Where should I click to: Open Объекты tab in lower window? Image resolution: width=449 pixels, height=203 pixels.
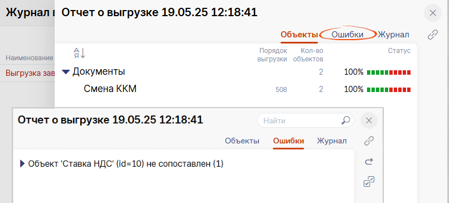242,141
